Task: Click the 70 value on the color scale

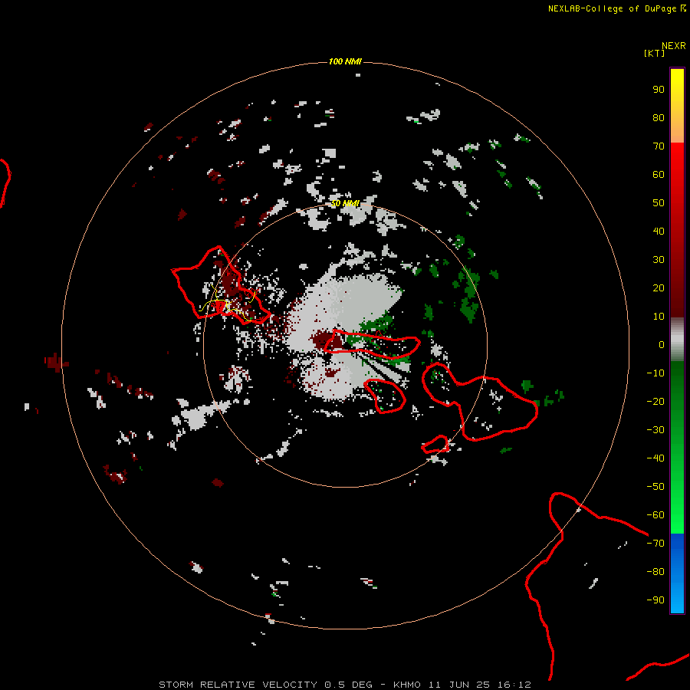Action: [x=659, y=146]
